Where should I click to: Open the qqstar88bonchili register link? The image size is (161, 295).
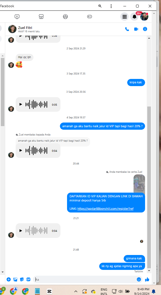106,209
